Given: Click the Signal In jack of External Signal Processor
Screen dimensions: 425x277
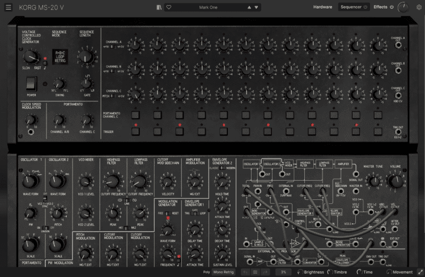Looking at the screenshot, I should point(250,262).
